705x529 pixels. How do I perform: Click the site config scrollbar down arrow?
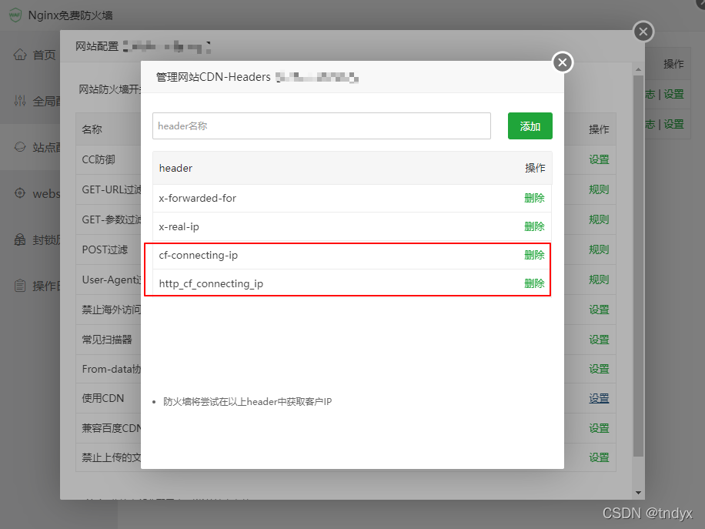[638, 493]
